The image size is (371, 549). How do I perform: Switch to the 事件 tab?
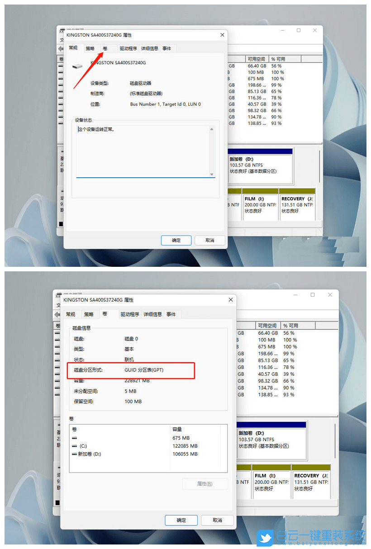click(167, 48)
